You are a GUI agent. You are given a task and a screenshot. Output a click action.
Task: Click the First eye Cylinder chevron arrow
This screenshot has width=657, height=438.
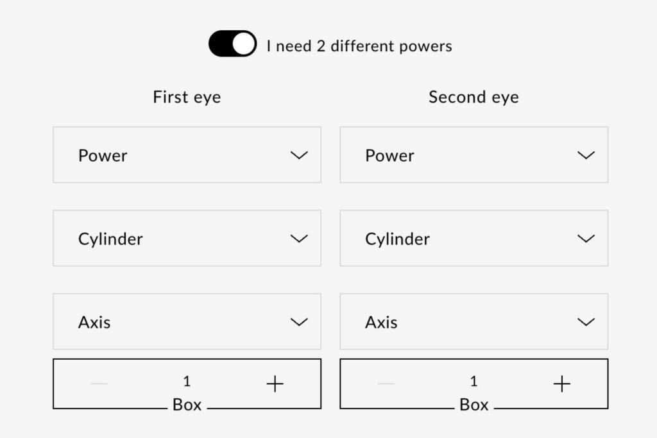pos(299,239)
